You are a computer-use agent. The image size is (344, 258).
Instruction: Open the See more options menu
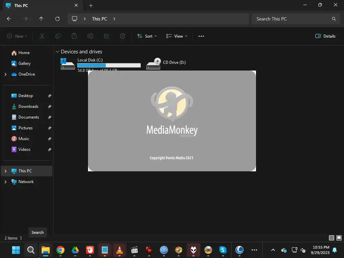(201, 36)
